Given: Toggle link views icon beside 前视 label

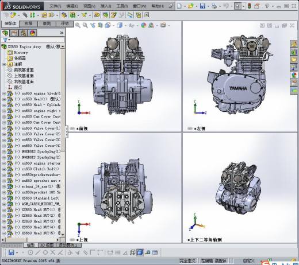Looking at the screenshot, I should tap(72, 128).
